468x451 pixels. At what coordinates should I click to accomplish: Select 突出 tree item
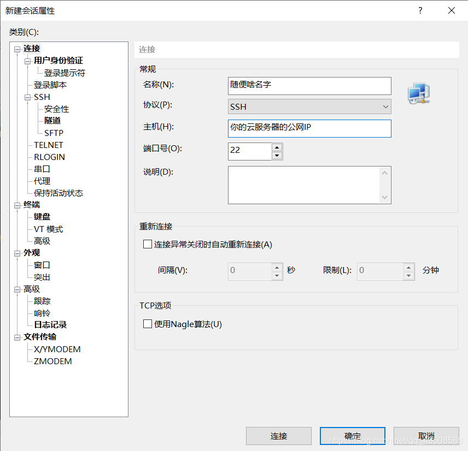tap(42, 277)
